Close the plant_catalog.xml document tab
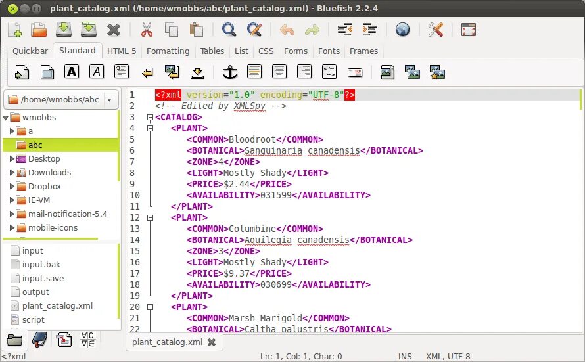The height and width of the screenshot is (362, 585). click(212, 342)
